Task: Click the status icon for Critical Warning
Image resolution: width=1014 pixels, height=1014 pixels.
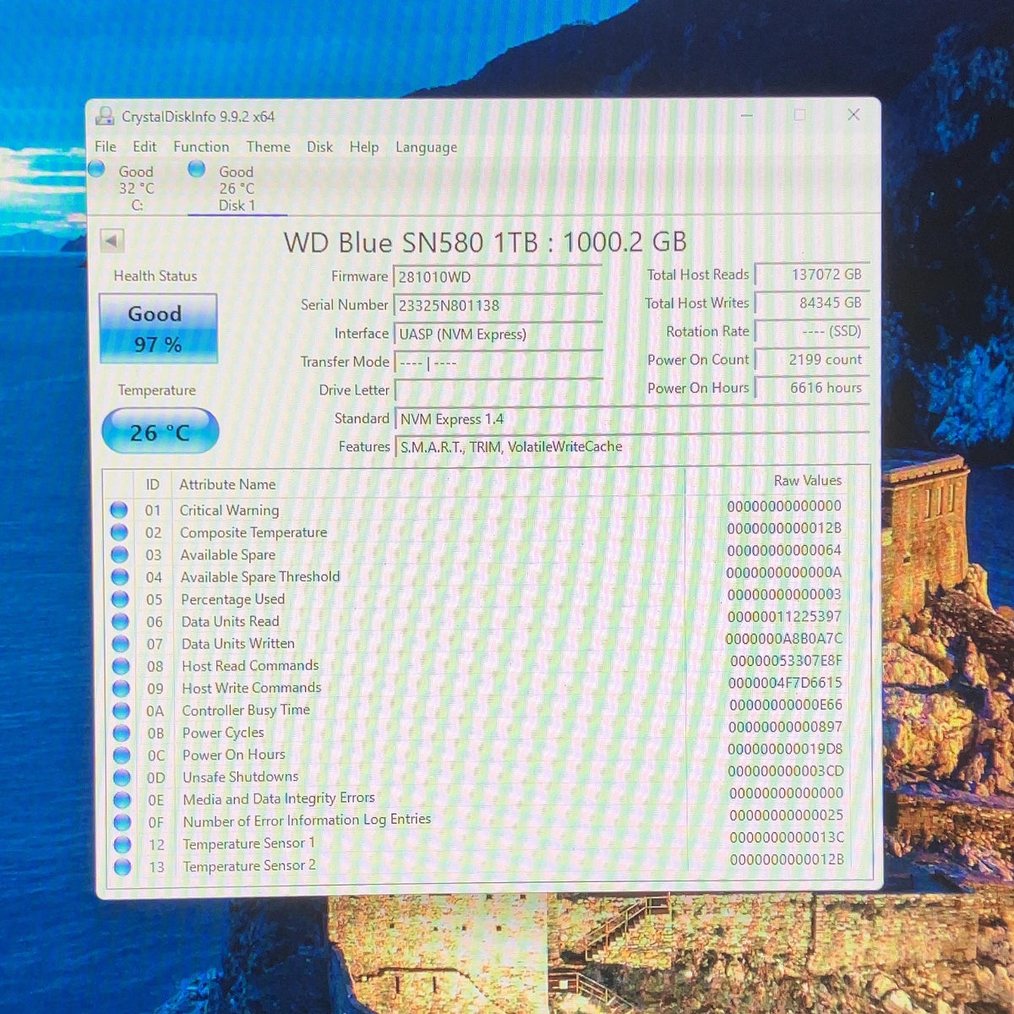Action: (x=118, y=510)
